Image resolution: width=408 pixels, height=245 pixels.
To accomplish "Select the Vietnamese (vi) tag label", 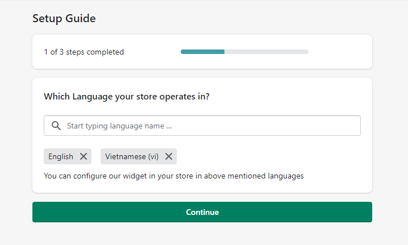I will coord(132,156).
